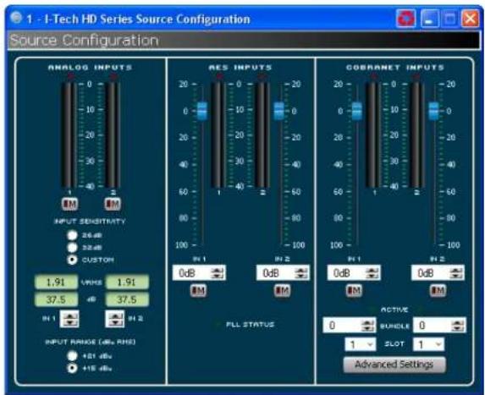Select +15 dBu input range
485x395 pixels.
click(x=73, y=368)
